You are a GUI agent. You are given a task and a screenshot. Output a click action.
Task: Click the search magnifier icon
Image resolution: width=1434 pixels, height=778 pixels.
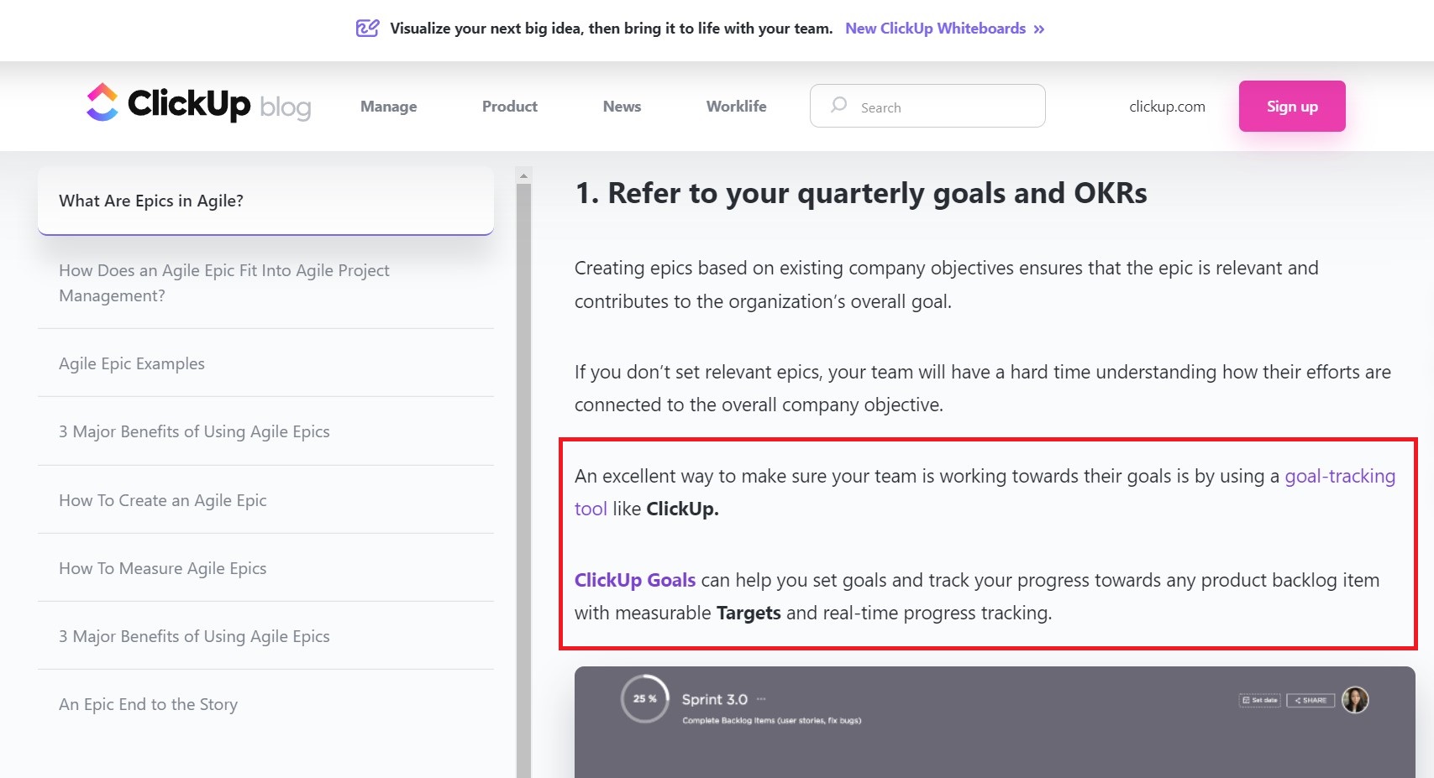tap(838, 105)
